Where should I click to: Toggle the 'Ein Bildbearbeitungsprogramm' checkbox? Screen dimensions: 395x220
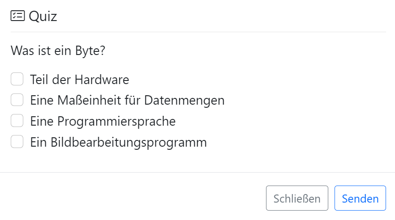coord(17,142)
